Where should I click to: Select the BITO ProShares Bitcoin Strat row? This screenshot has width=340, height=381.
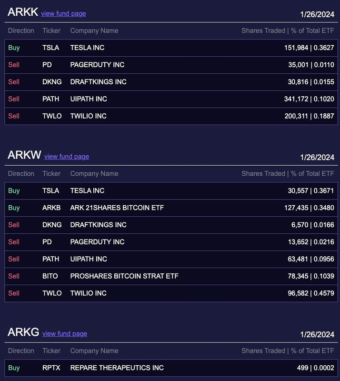pyautogui.click(x=171, y=276)
